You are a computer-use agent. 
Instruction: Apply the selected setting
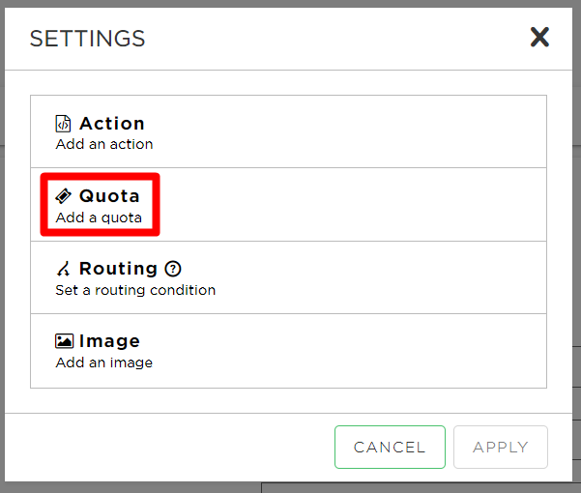[x=501, y=447]
